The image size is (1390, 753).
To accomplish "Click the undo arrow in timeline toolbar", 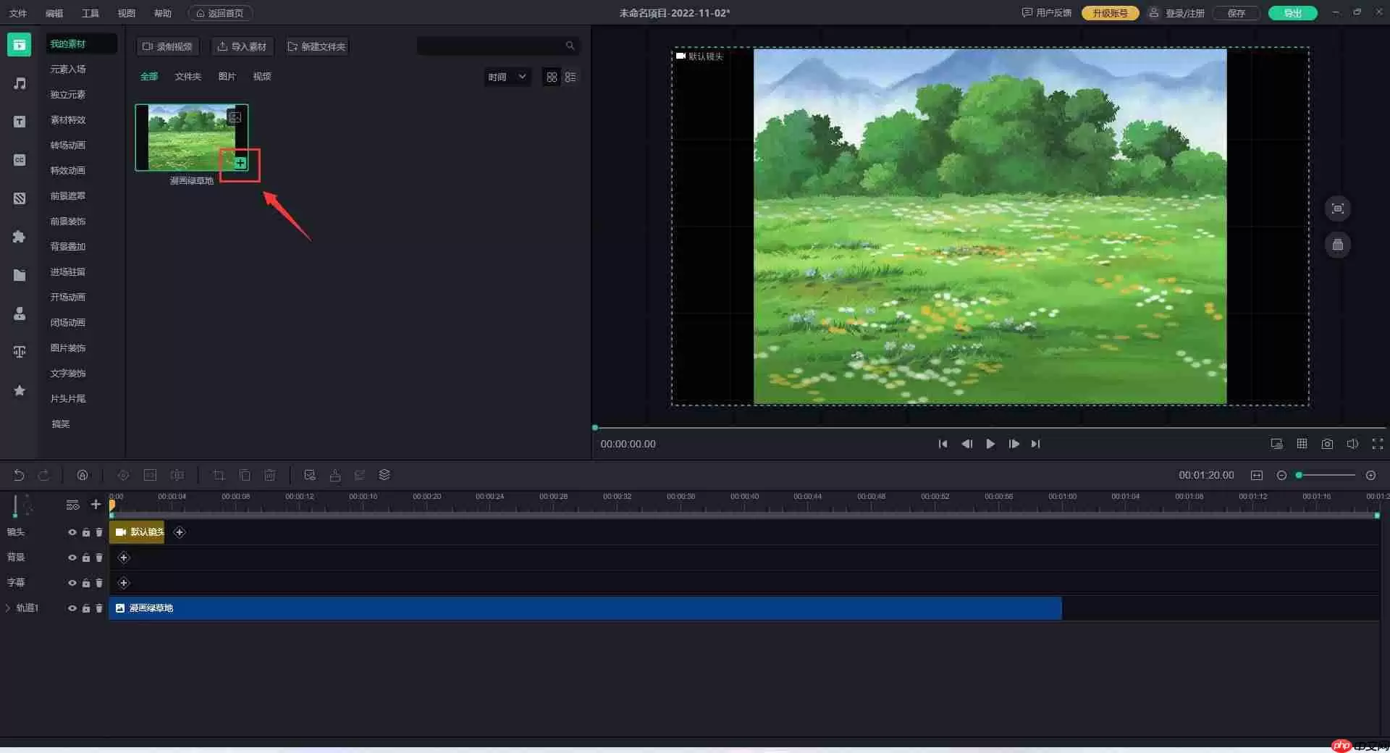I will coord(19,475).
